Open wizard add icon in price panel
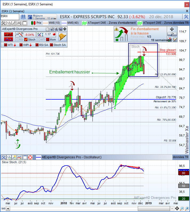This screenshot has width=190, height=212. (14, 23)
